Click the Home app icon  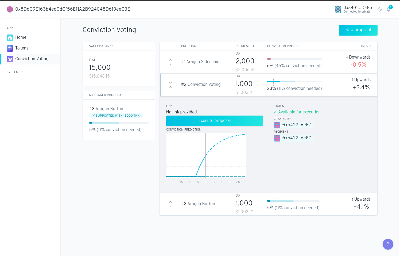point(10,37)
